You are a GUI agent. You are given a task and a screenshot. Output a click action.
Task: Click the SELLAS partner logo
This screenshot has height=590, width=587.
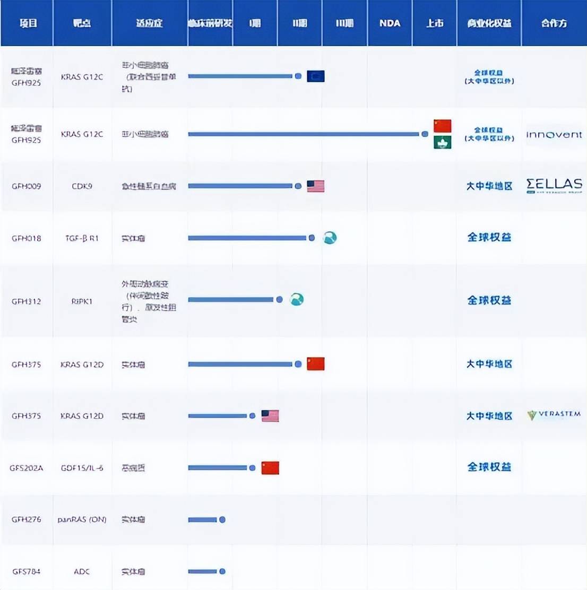[x=554, y=186]
